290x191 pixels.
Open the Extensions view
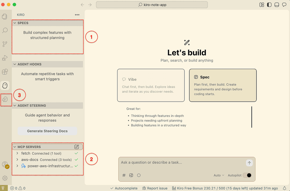click(5, 72)
